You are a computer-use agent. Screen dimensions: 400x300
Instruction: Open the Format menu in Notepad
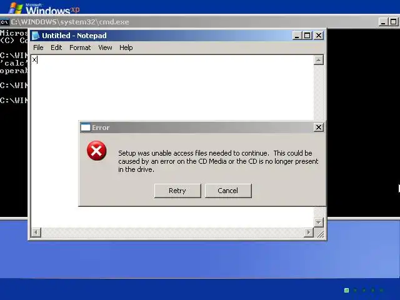click(80, 47)
